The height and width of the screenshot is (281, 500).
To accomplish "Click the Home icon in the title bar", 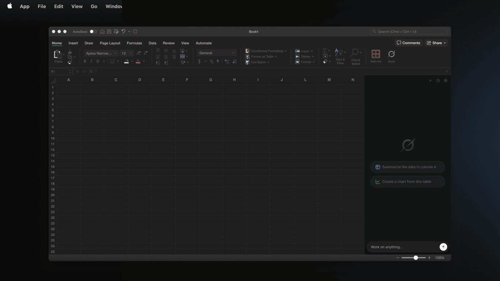I will (102, 32).
